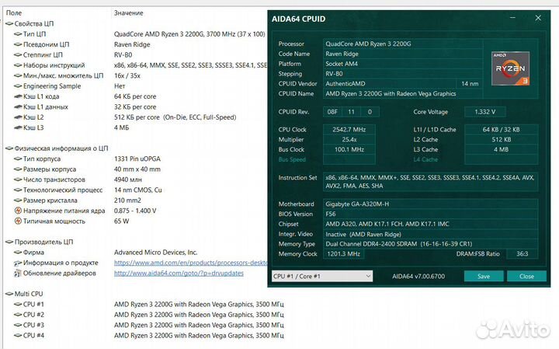Click the Integr. Video value Inactive (AMD Raven Ridge)

tap(430, 234)
